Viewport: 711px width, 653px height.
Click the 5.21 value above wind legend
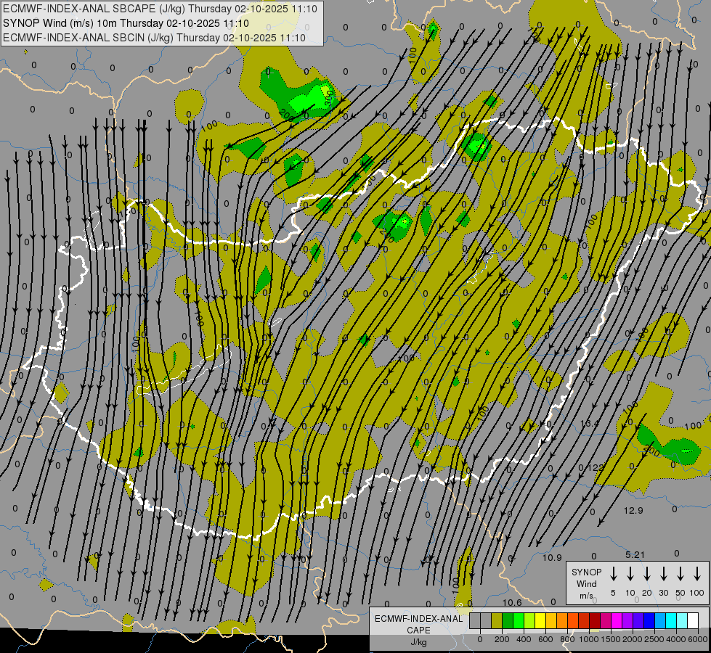click(x=635, y=555)
